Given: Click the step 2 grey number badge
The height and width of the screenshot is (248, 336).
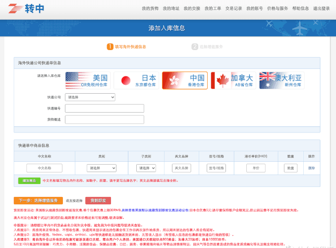Looking at the screenshot, I should pyautogui.click(x=195, y=47).
